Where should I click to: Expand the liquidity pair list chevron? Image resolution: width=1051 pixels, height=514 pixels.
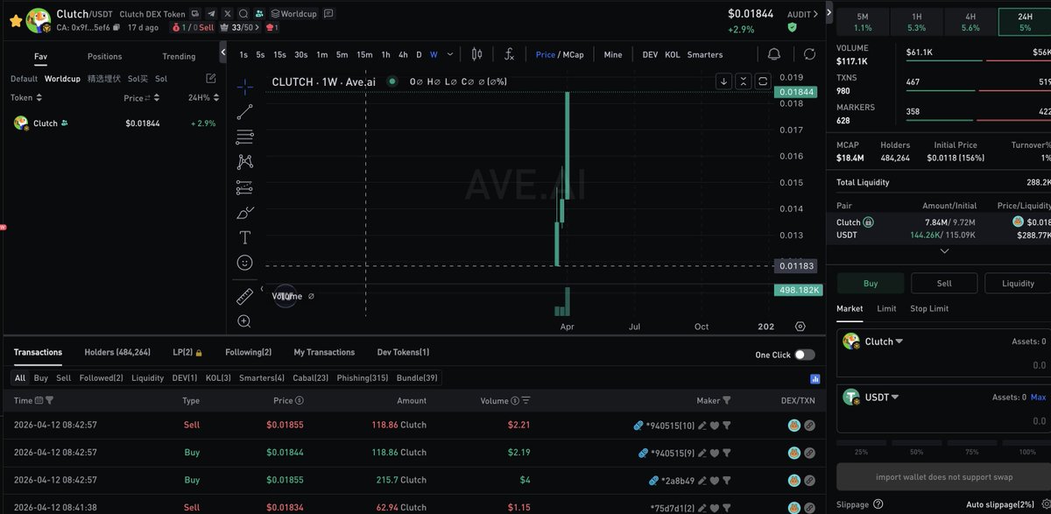(944, 250)
